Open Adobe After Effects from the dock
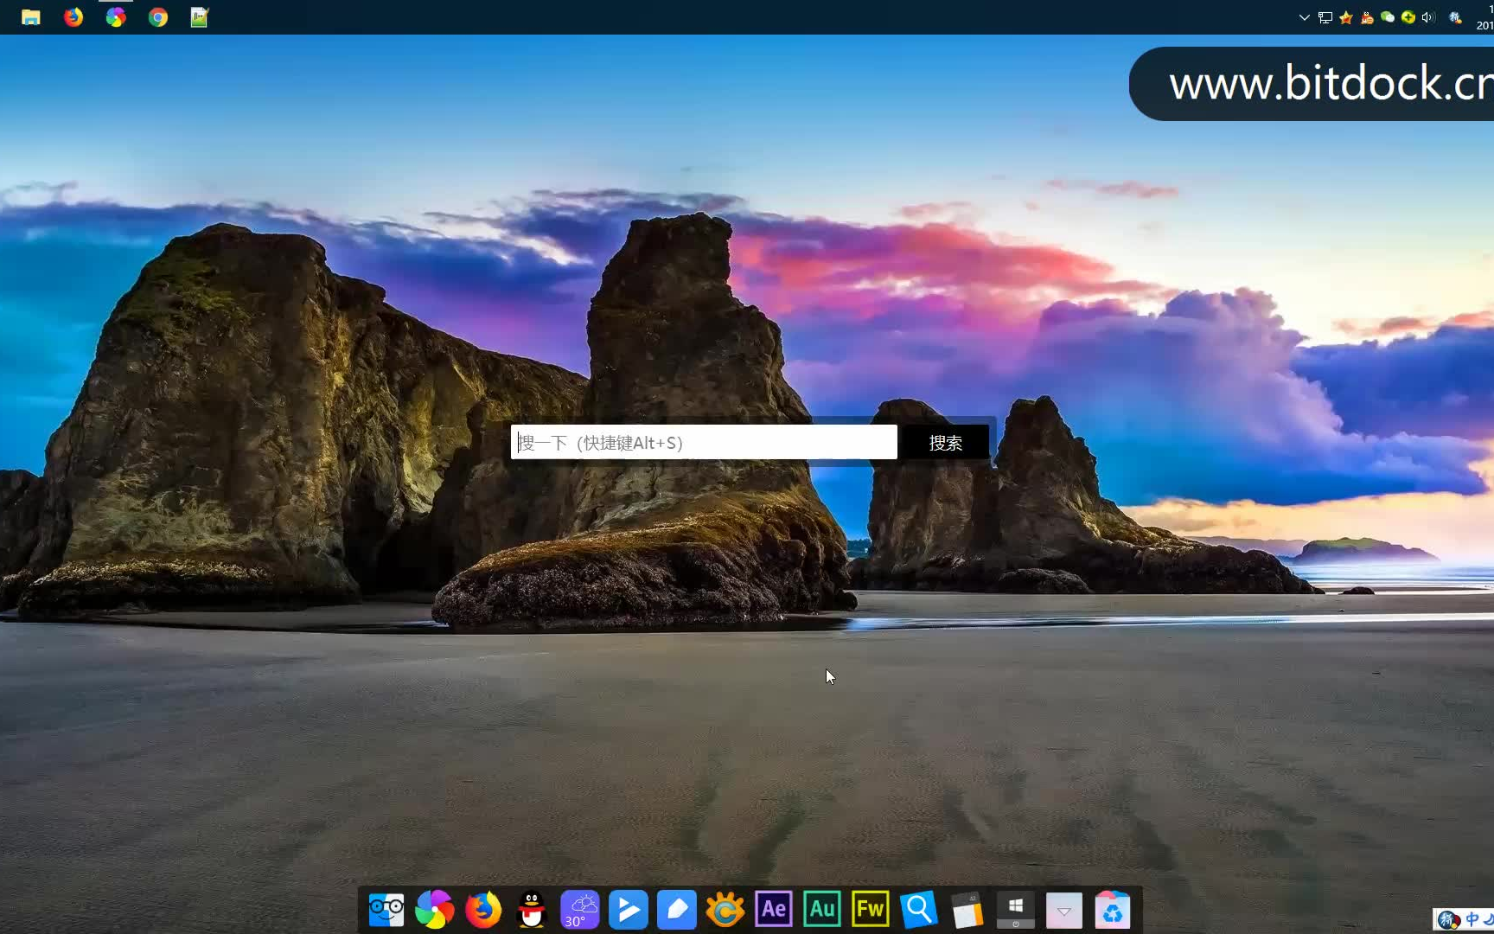1494x934 pixels. [x=773, y=910]
